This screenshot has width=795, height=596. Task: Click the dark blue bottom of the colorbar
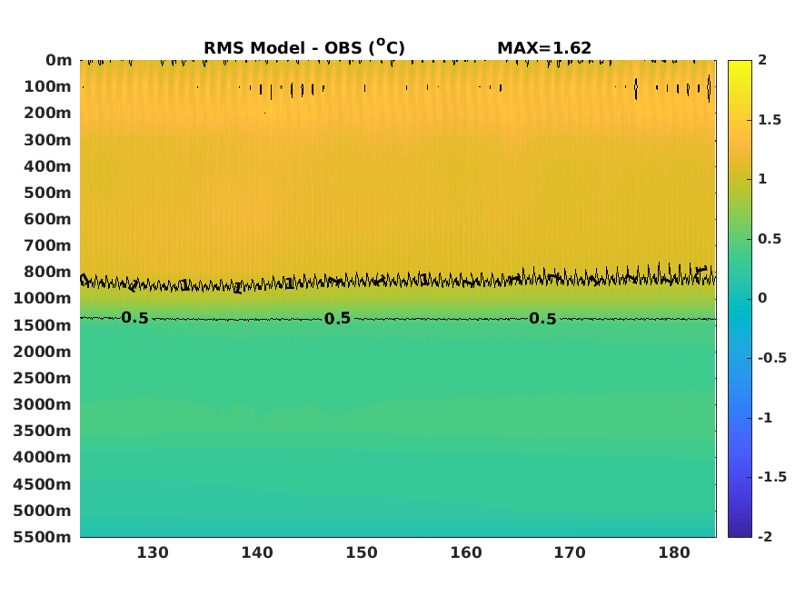[740, 532]
